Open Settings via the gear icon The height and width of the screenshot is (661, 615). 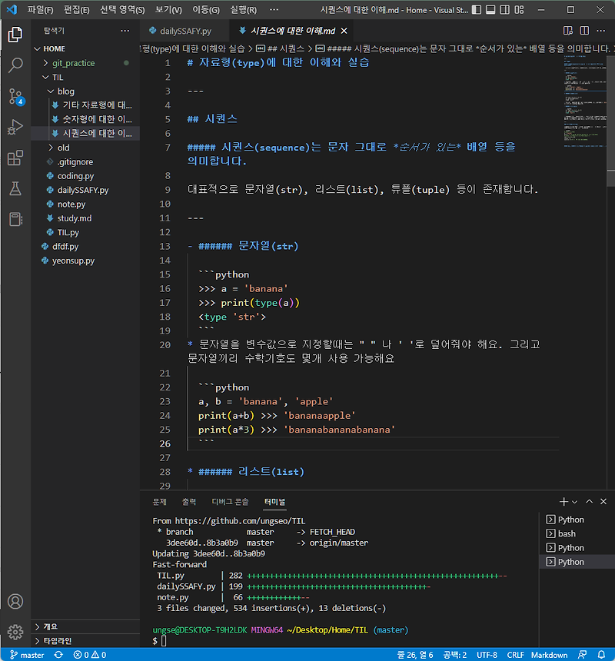(x=16, y=630)
